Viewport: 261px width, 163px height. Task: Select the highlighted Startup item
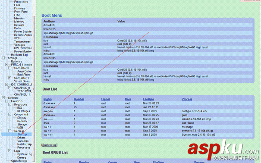pos(22,134)
